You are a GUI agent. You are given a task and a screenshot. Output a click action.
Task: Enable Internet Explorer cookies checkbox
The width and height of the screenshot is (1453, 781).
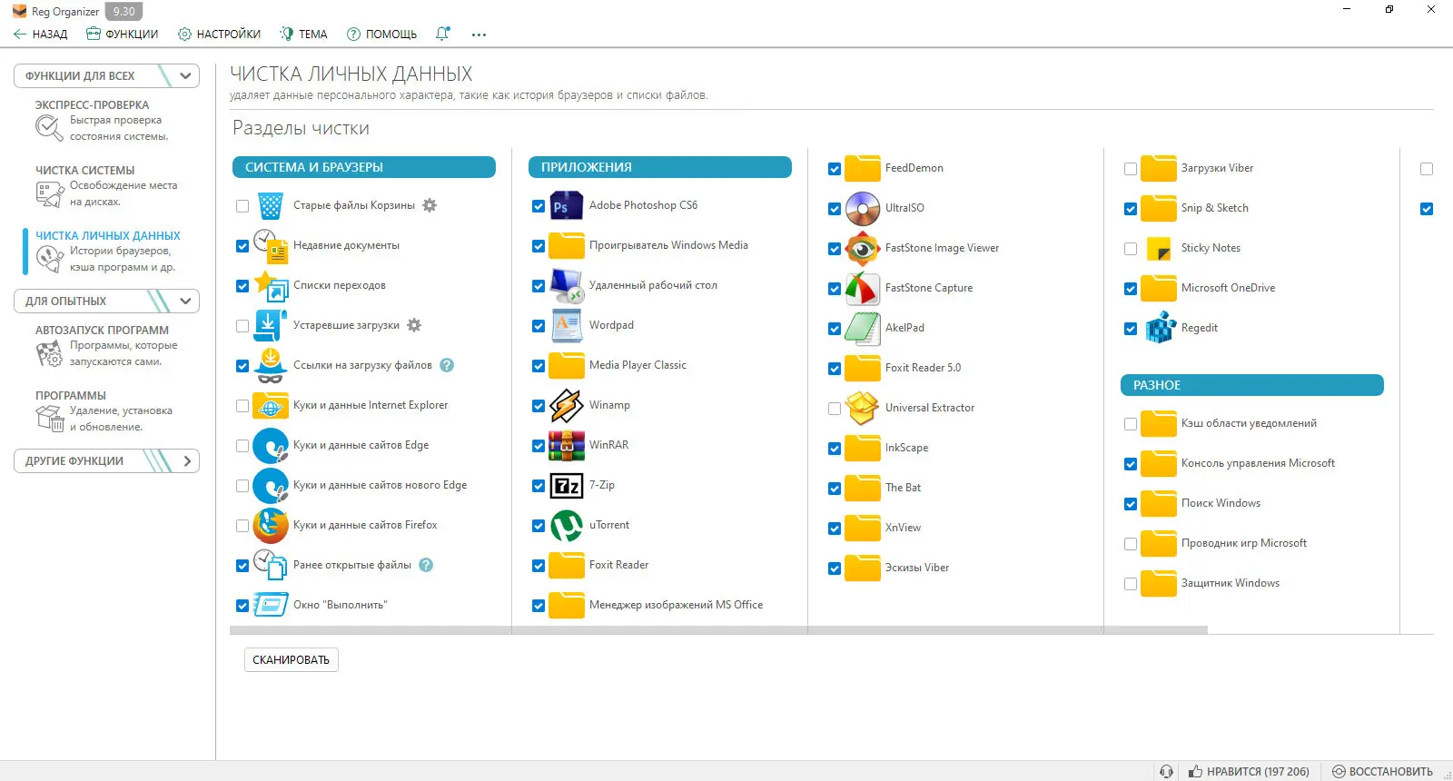click(x=242, y=406)
